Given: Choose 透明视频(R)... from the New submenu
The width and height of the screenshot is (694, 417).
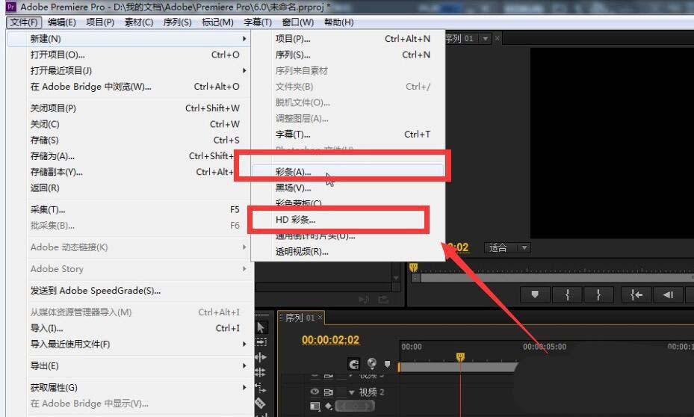Looking at the screenshot, I should tap(348, 251).
